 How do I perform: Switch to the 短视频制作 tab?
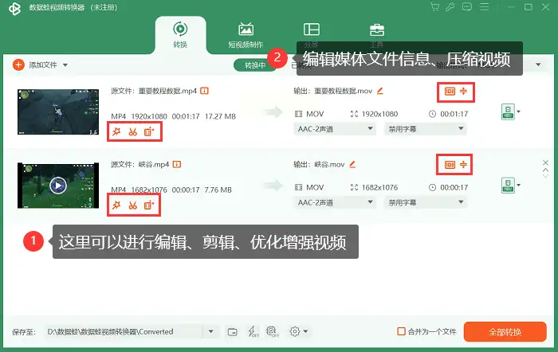[x=246, y=35]
